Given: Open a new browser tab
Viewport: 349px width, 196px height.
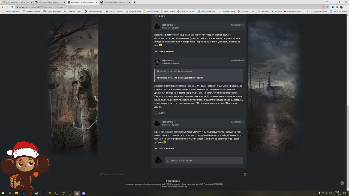Looking at the screenshot, I should click(x=134, y=2).
